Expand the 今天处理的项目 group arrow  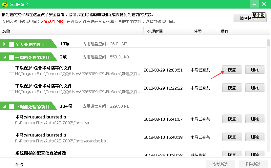click(x=4, y=44)
